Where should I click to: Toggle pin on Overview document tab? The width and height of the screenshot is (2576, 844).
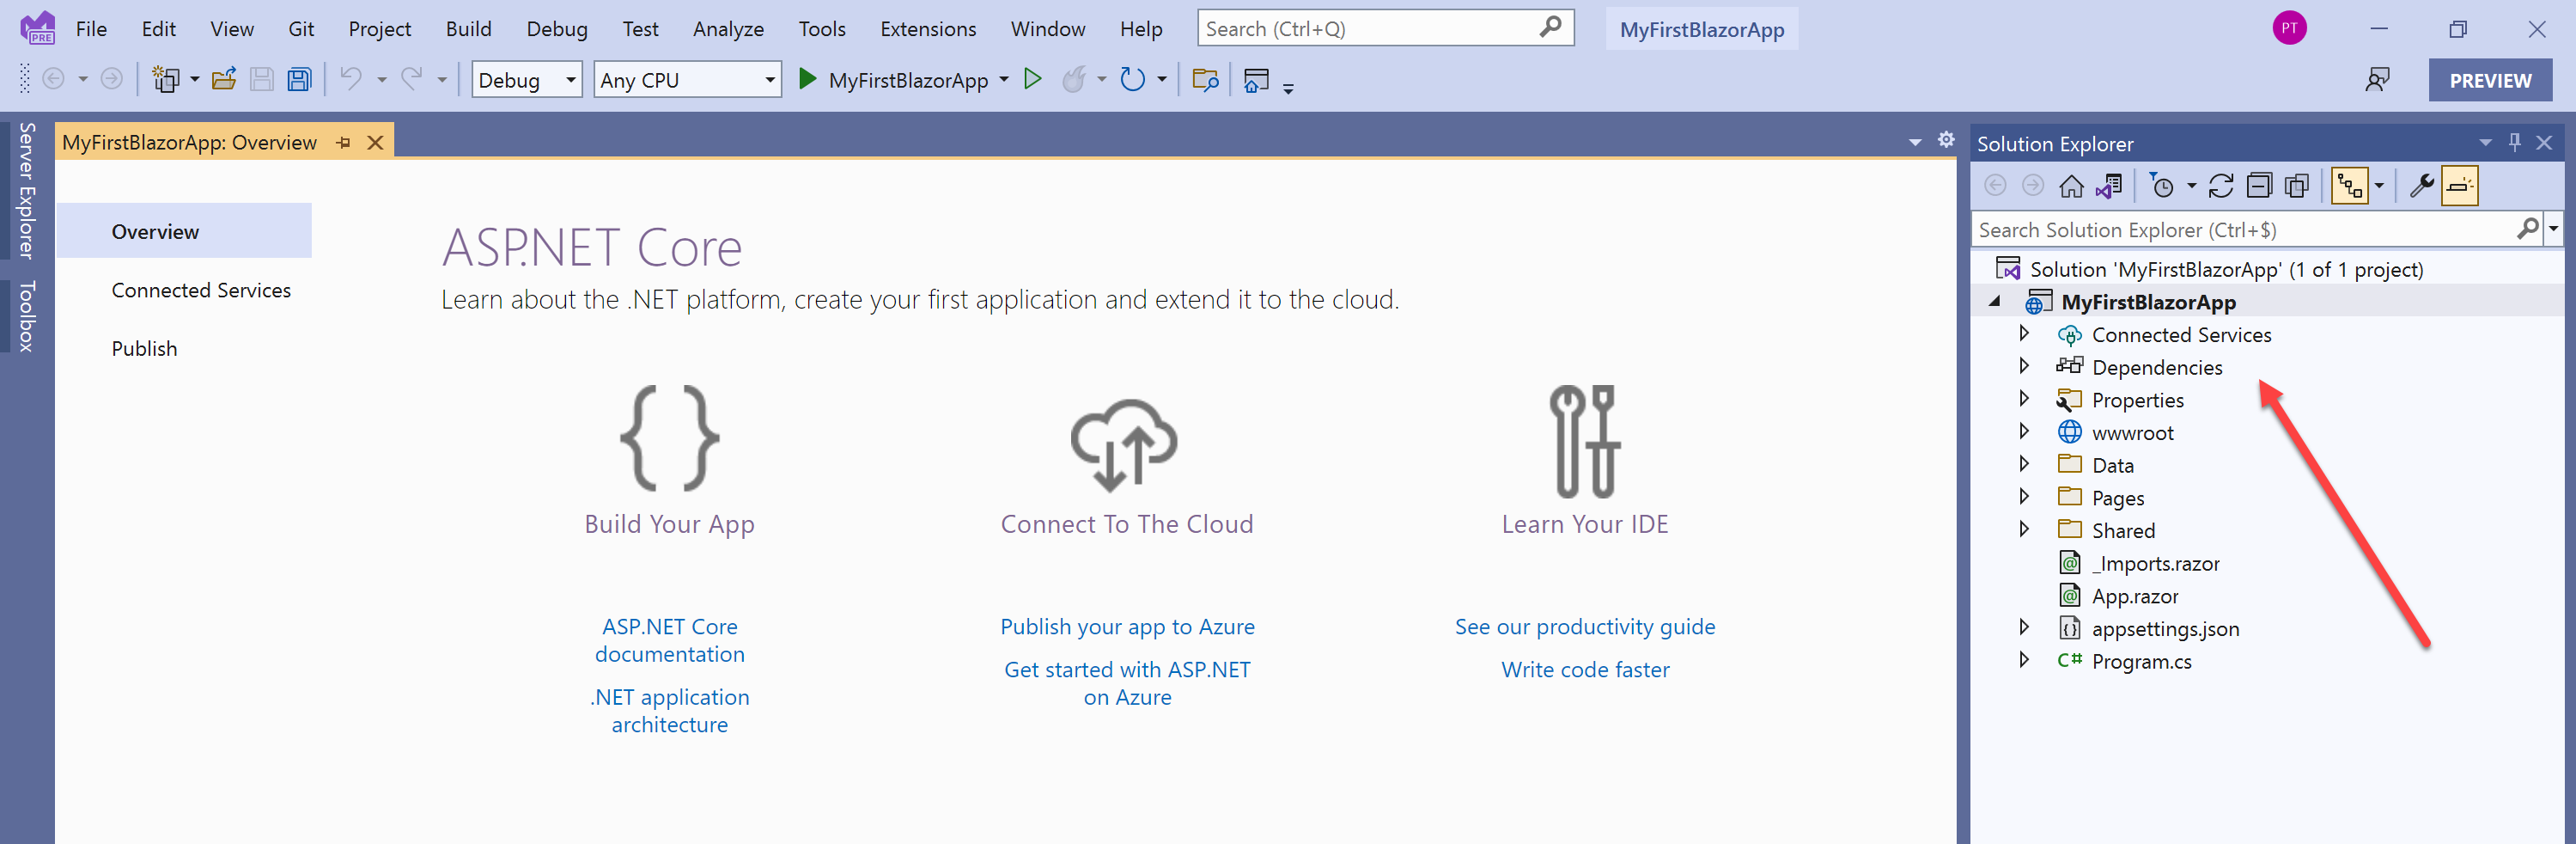pyautogui.click(x=344, y=144)
